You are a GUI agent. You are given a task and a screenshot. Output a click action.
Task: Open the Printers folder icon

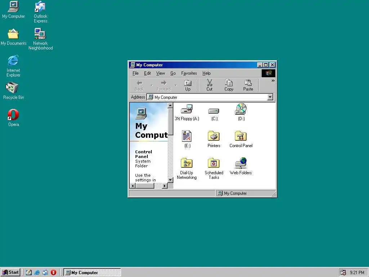(214, 139)
